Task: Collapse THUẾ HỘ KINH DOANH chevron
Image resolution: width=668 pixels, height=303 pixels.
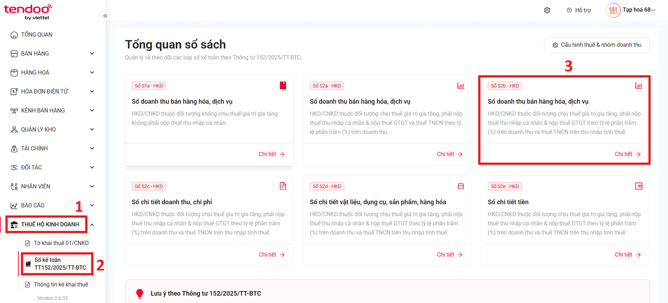Action: pos(92,225)
